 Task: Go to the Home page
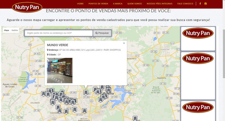coord(80,4)
